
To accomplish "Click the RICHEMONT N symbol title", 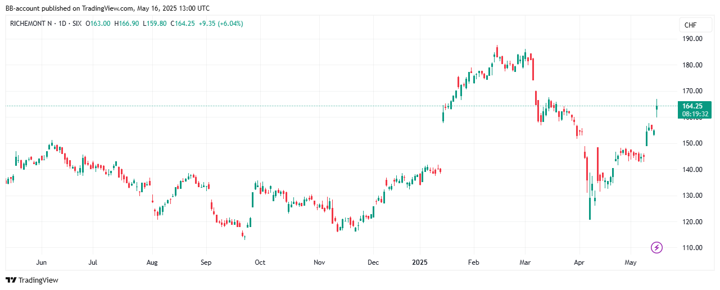I will tap(32, 24).
